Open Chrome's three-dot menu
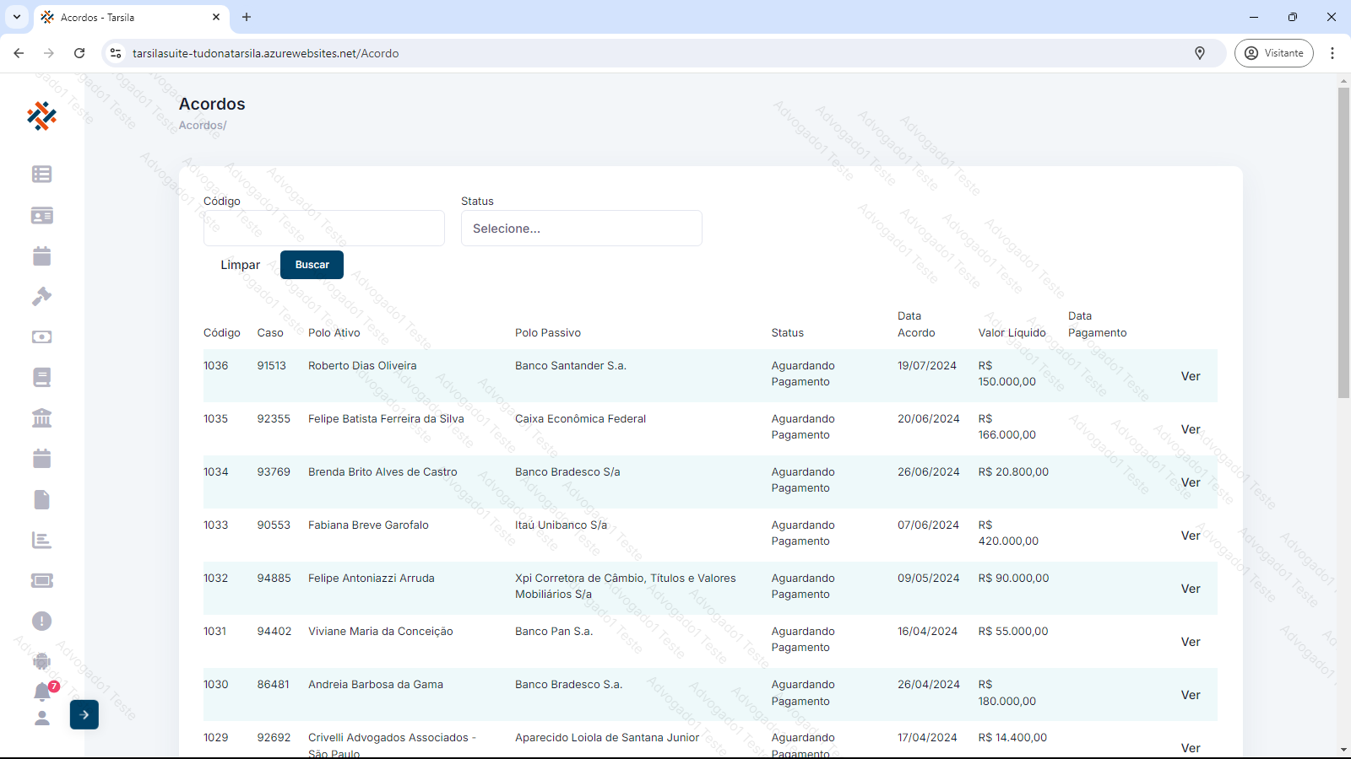The width and height of the screenshot is (1351, 759). click(1332, 53)
